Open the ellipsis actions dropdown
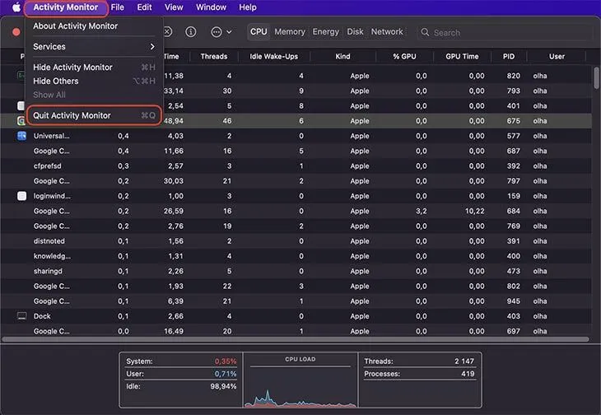Screen dimensions: 601x415 [221, 32]
